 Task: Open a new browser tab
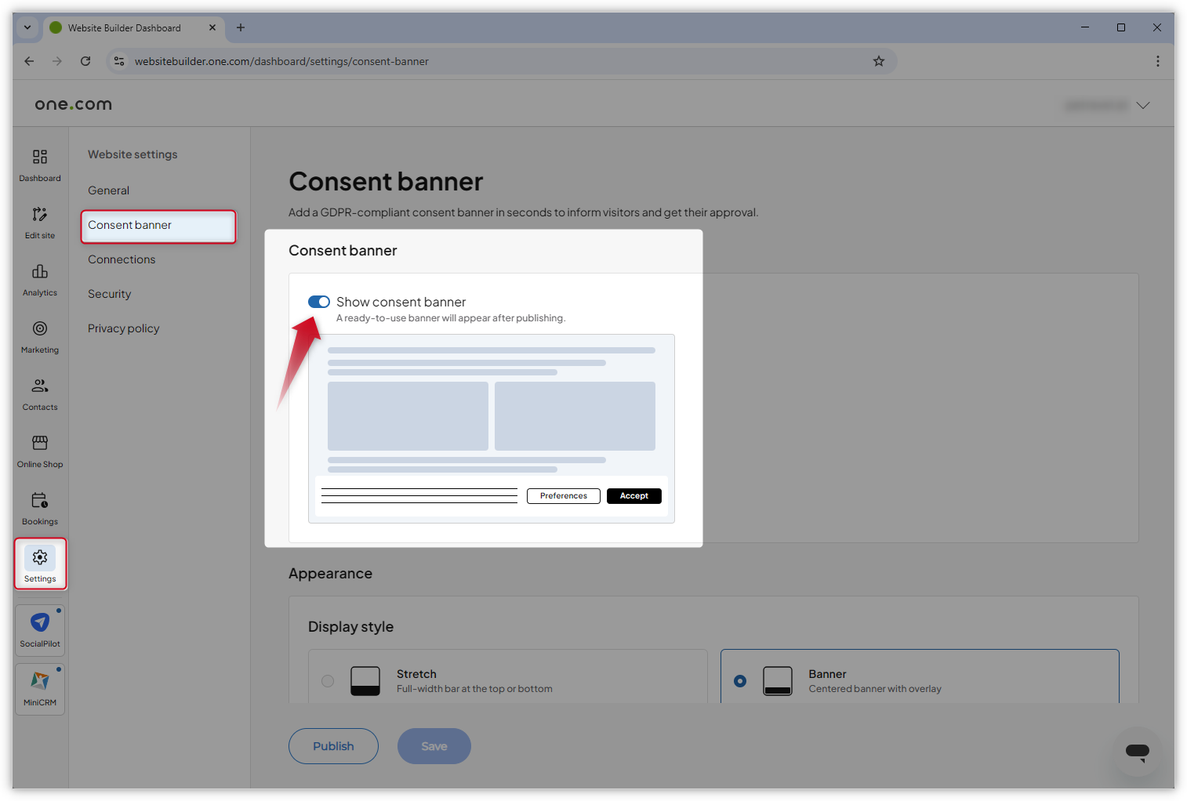(241, 27)
